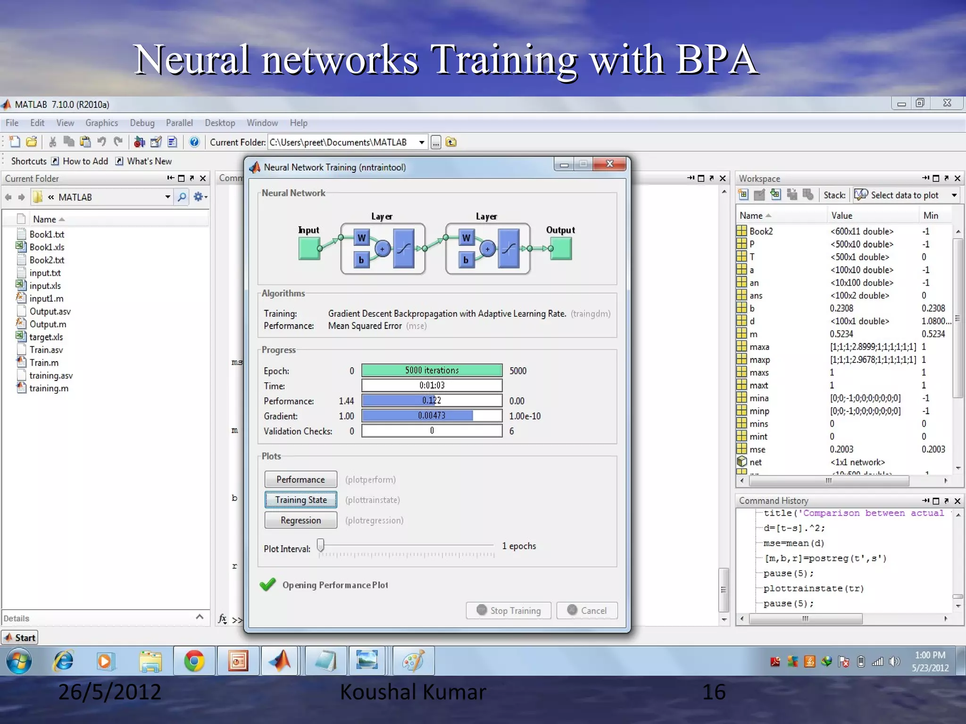This screenshot has width=966, height=724.
Task: Click the Workspace vertical scrollbar
Action: tap(958, 318)
